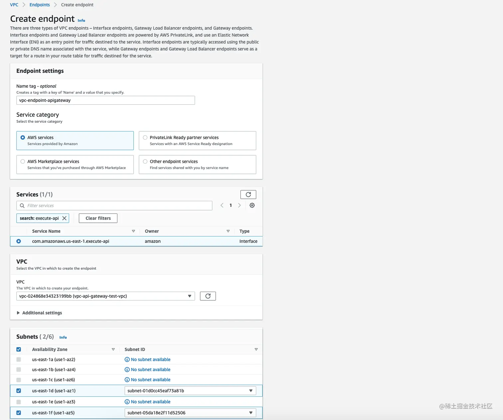
Task: Sort by Service Name column arrow
Action: click(133, 231)
